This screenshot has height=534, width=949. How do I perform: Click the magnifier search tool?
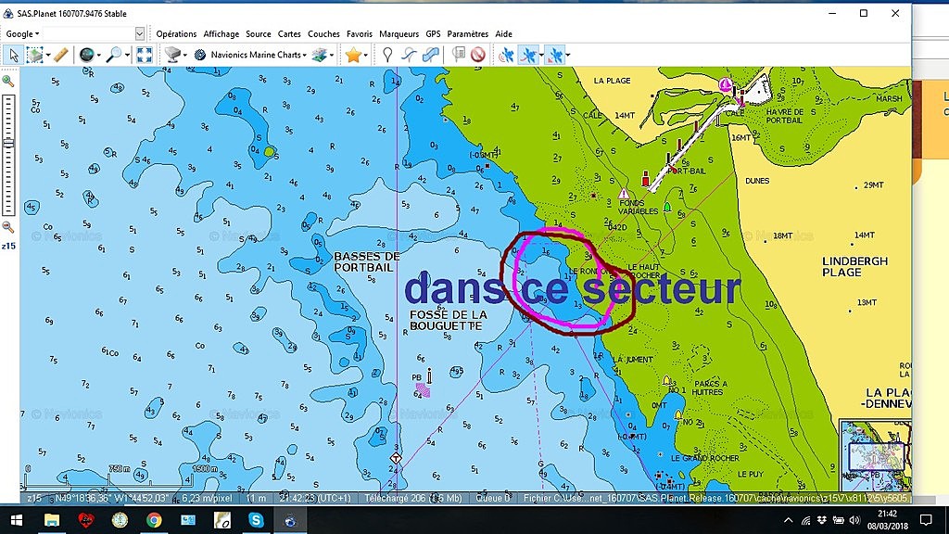(x=113, y=55)
